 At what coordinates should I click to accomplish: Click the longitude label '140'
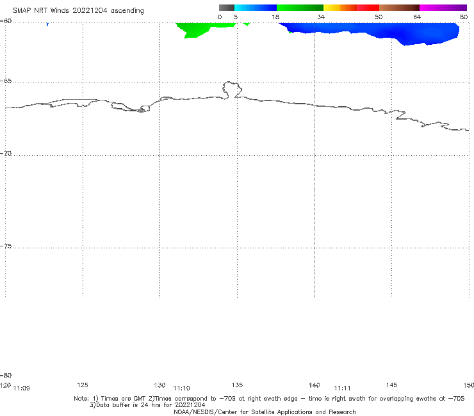pyautogui.click(x=315, y=385)
